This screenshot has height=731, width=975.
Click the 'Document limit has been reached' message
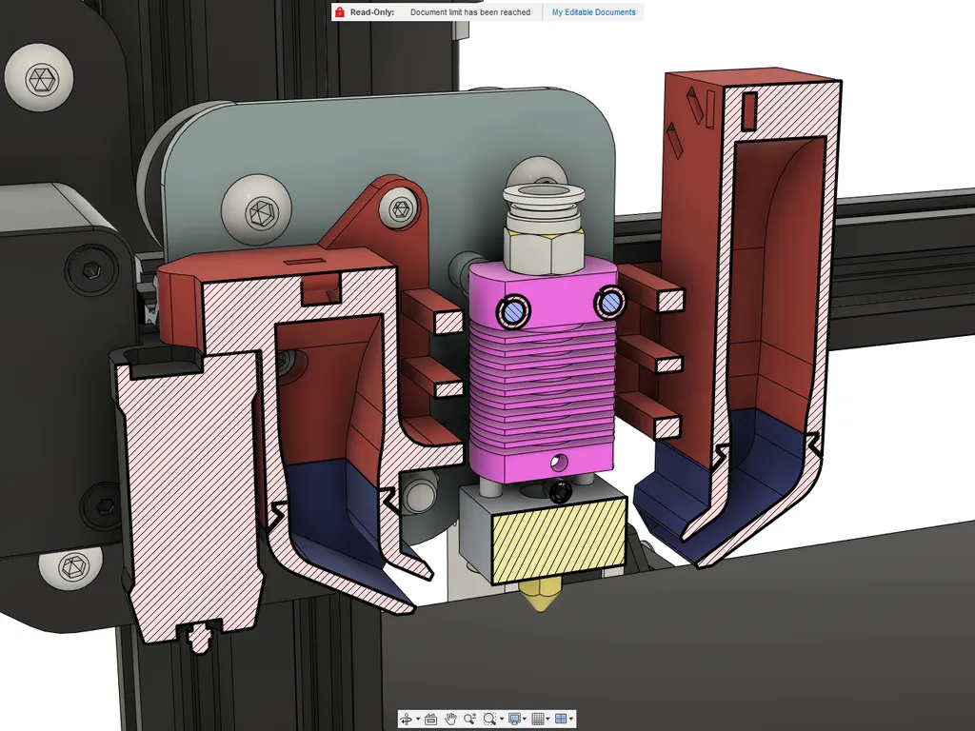(x=470, y=11)
